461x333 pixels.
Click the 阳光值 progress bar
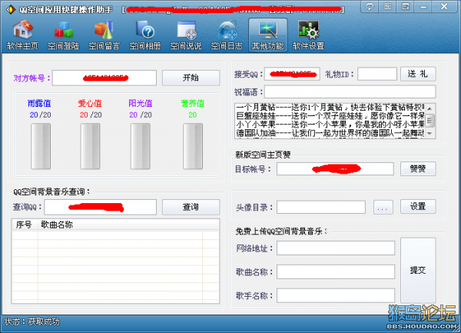click(x=141, y=146)
